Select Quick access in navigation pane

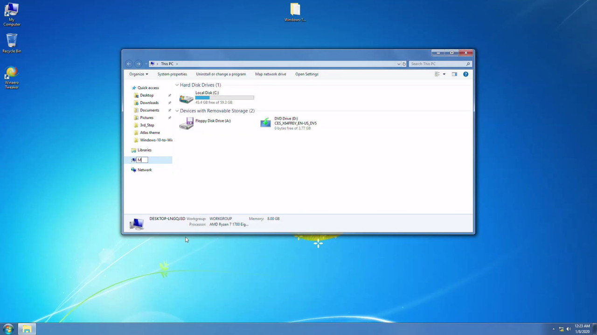tap(148, 88)
